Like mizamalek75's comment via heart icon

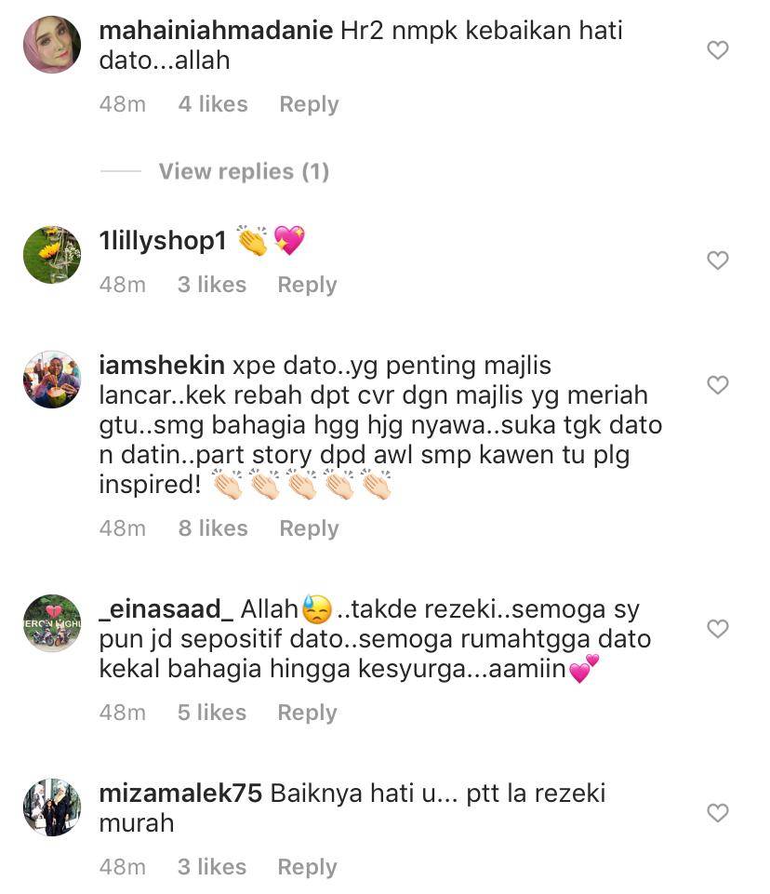[x=718, y=812]
